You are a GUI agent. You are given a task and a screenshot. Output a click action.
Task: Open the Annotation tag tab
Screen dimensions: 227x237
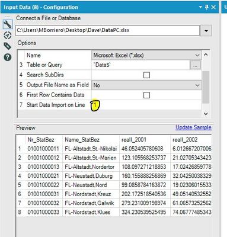tap(8, 46)
